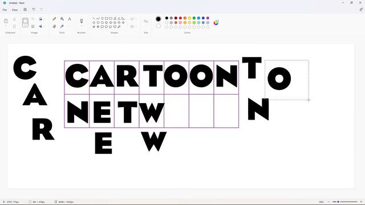Click the Redo arrow
The image size is (365, 205).
pyautogui.click(x=42, y=10)
